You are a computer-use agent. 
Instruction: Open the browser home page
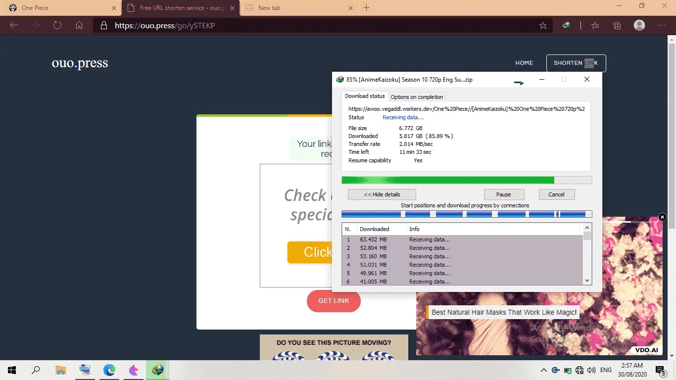[x=79, y=26]
